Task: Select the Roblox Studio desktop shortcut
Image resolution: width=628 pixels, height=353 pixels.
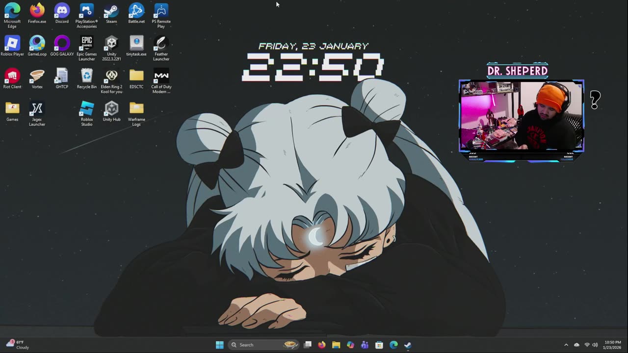Action: click(87, 114)
